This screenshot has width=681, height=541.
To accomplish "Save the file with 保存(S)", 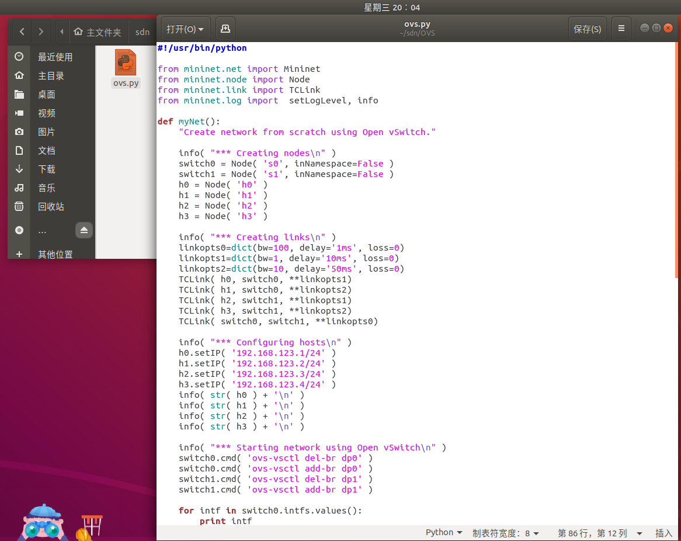I will coord(587,29).
